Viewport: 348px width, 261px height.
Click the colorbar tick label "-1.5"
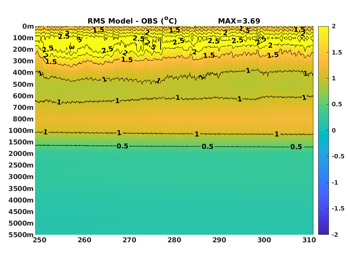(x=338, y=208)
